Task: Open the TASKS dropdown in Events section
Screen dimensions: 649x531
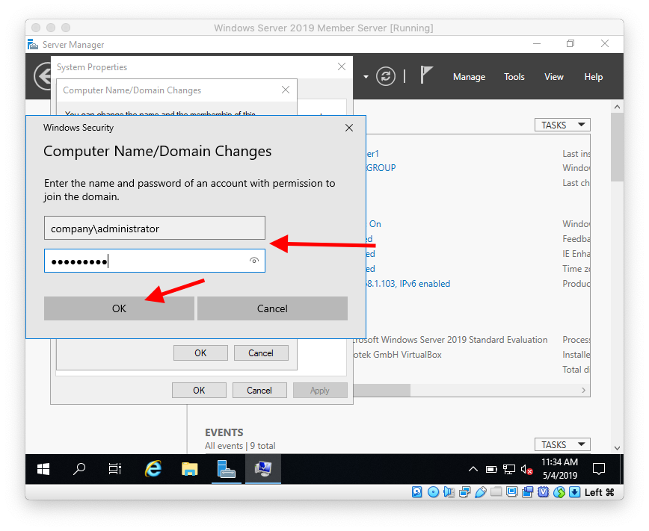Action: [x=562, y=444]
